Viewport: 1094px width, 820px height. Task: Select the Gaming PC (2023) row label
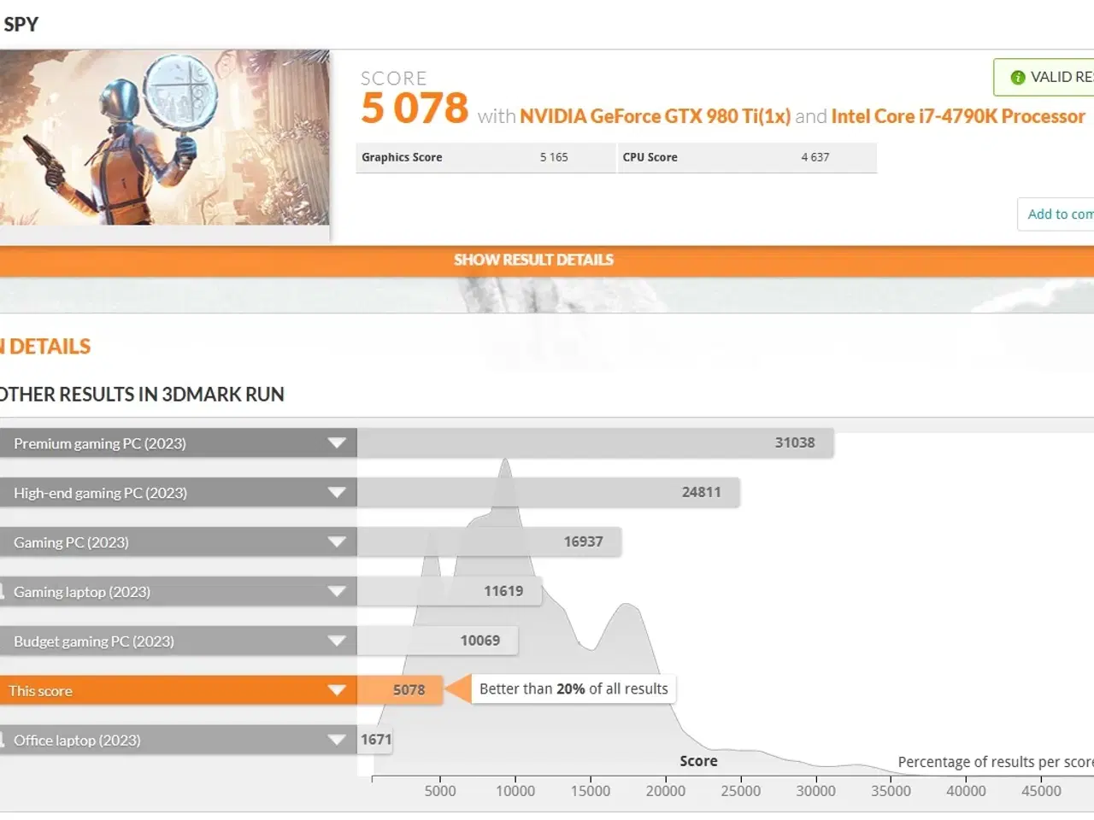click(71, 542)
